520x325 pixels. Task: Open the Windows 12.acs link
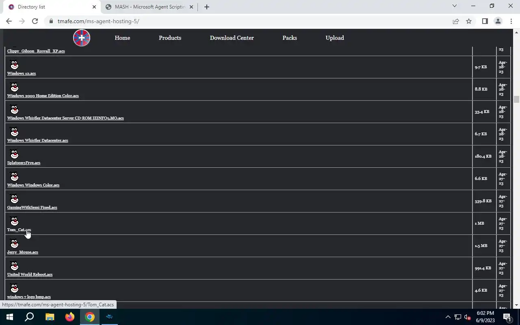(22, 74)
